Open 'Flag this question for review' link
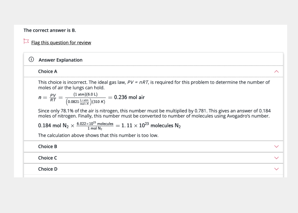This screenshot has width=298, height=213. (61, 43)
